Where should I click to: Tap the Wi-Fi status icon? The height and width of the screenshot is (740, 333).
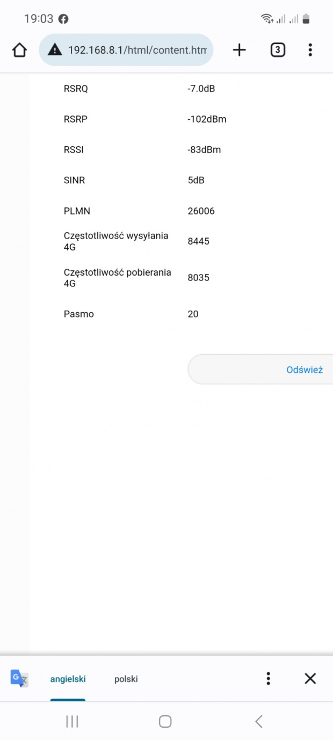pyautogui.click(x=267, y=19)
